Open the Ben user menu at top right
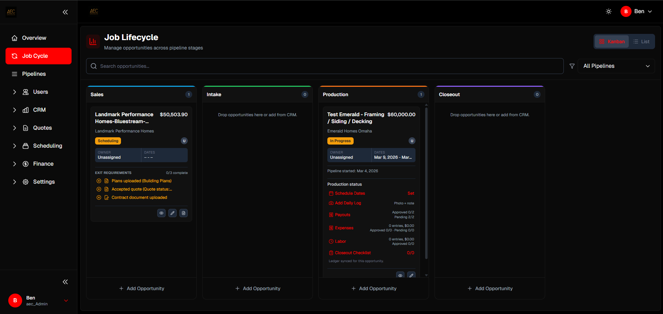The height and width of the screenshot is (314, 663). click(636, 11)
